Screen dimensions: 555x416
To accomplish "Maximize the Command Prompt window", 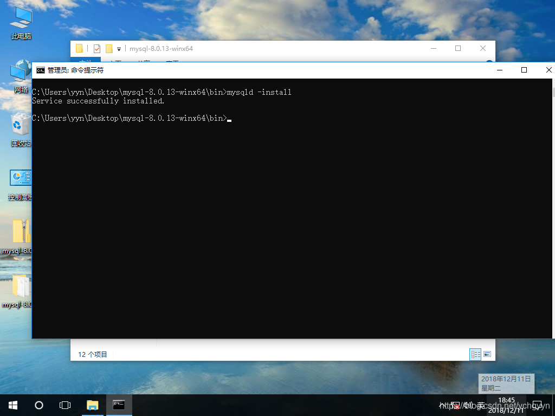I will pyautogui.click(x=524, y=70).
